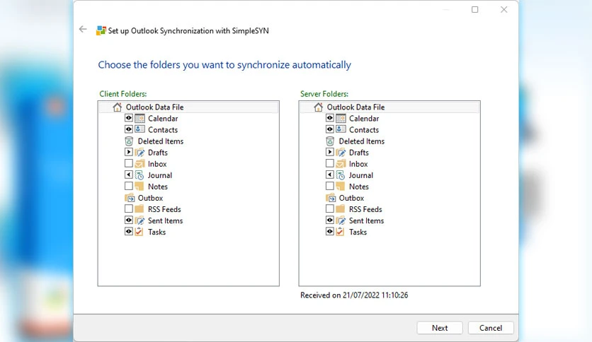Viewport: 592px width, 342px height.
Task: Enable the client Notes checkbox
Action: (x=129, y=186)
